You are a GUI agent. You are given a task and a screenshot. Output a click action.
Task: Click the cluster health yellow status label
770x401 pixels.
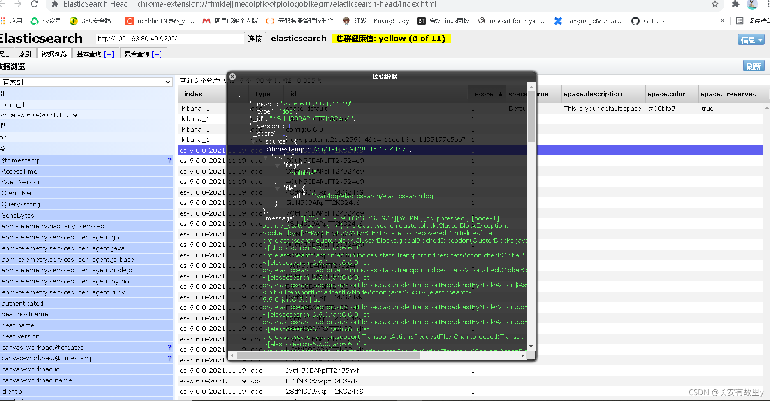(391, 39)
